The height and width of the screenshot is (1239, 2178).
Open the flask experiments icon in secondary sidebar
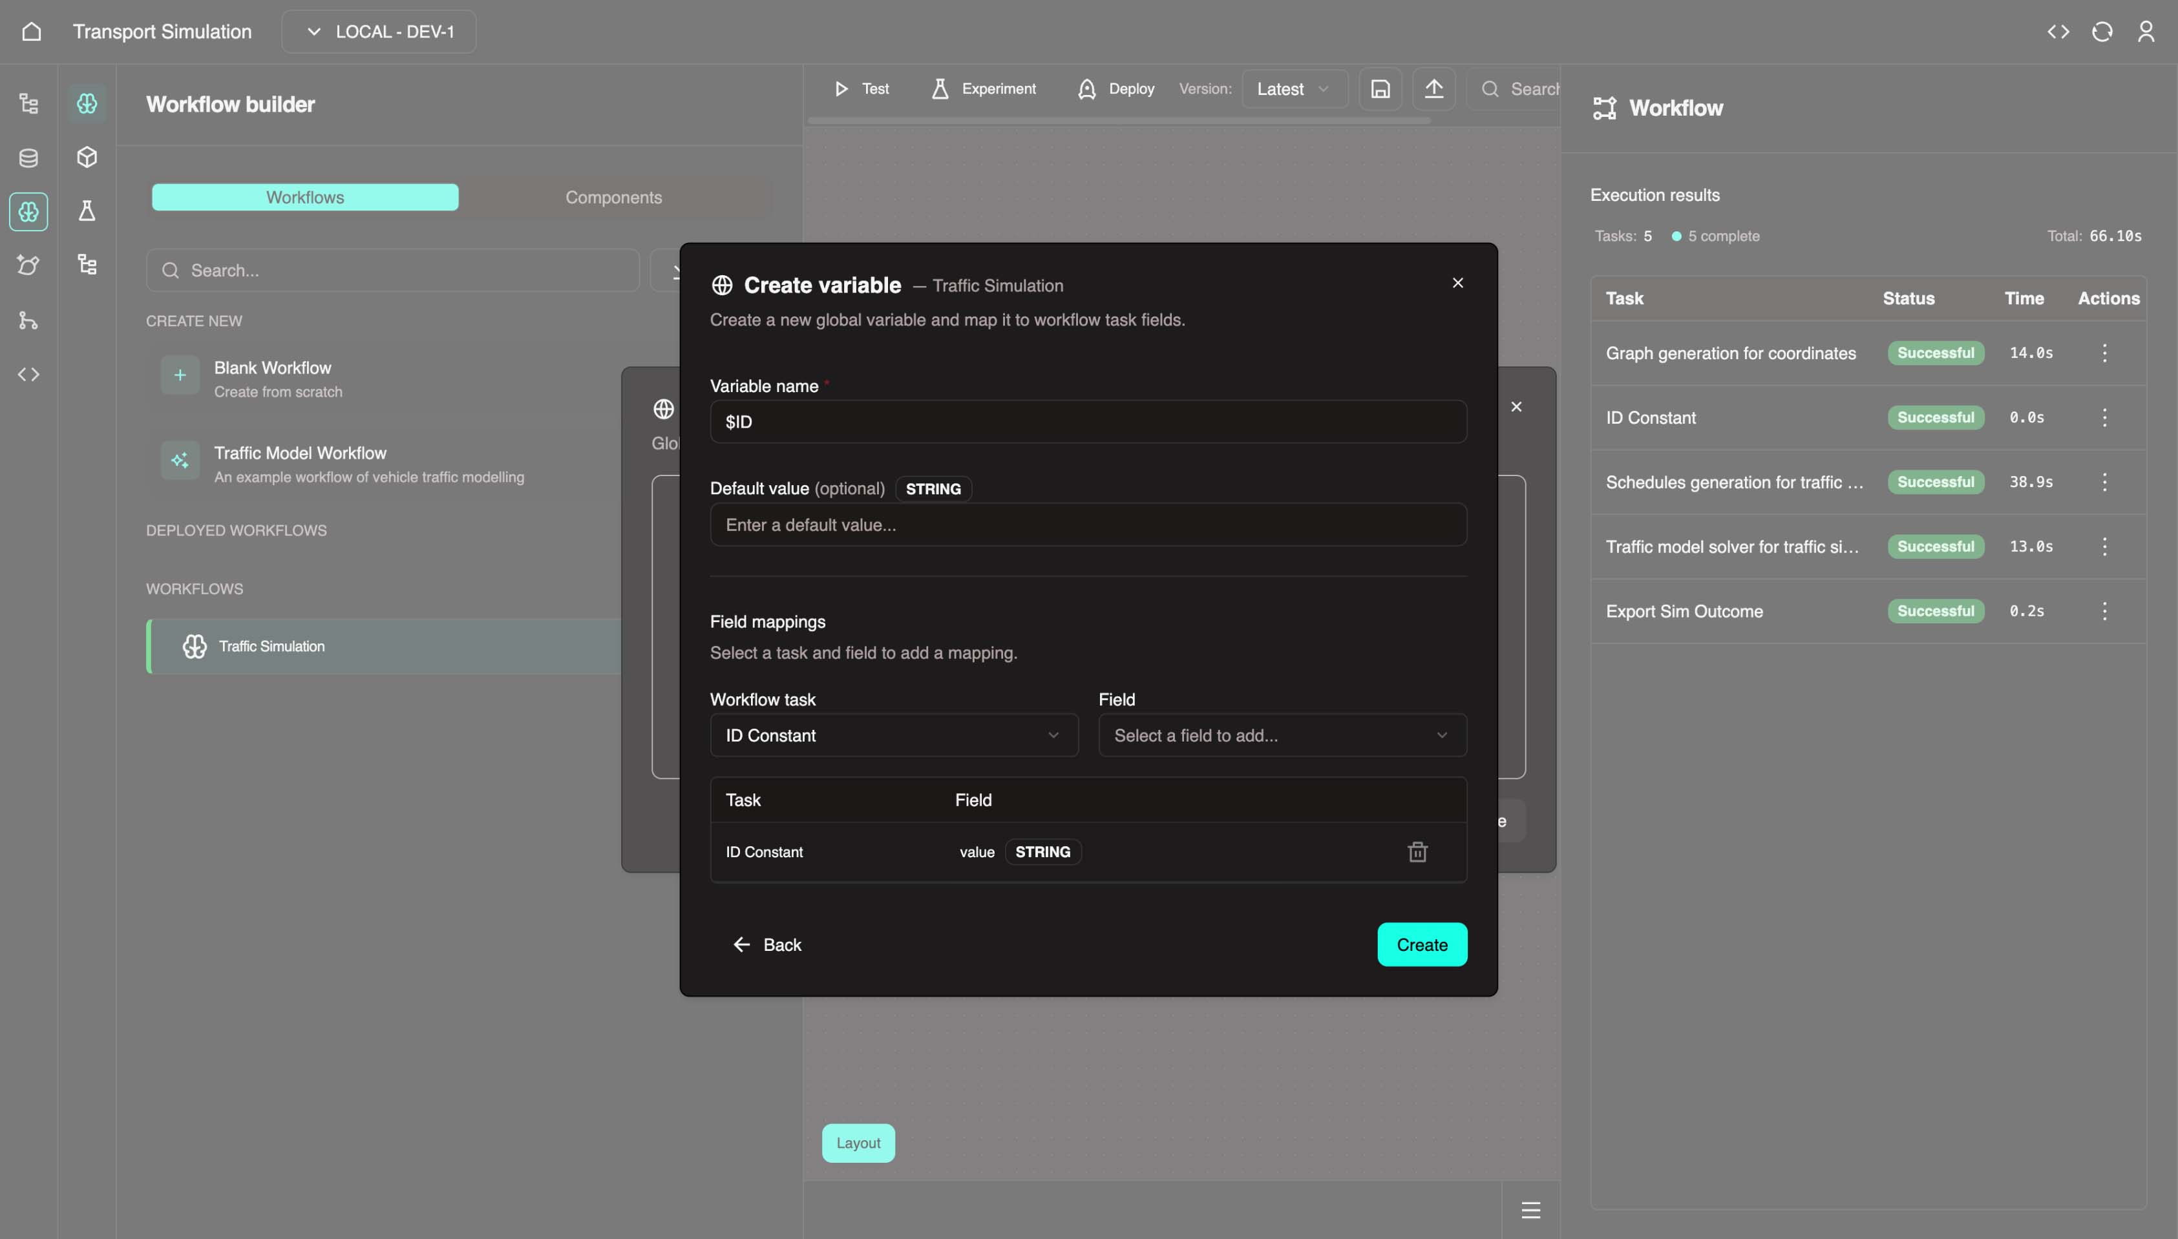[87, 211]
